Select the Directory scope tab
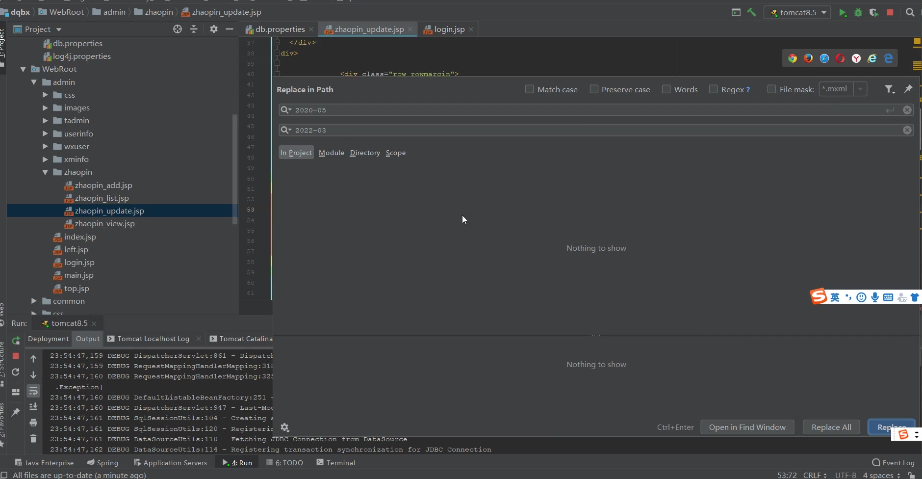 [x=365, y=153]
